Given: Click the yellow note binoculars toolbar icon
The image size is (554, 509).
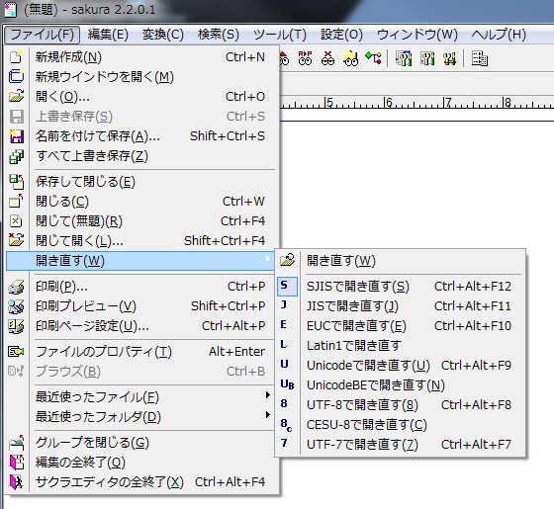Looking at the screenshot, I should point(351,58).
